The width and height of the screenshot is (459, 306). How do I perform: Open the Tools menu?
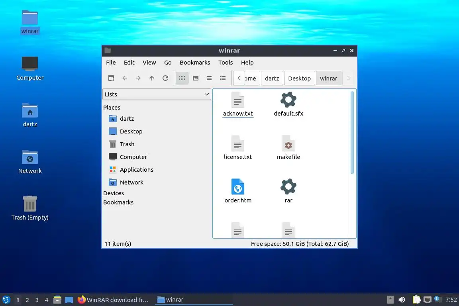tap(226, 63)
